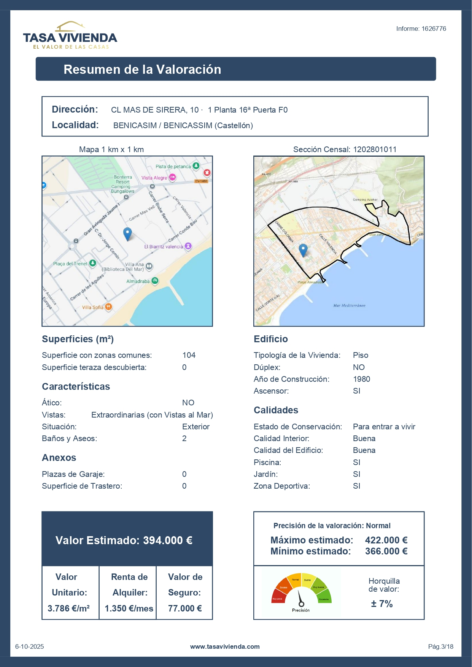
Task: Select the Almadraba beach marker icon
Action: coord(155,281)
